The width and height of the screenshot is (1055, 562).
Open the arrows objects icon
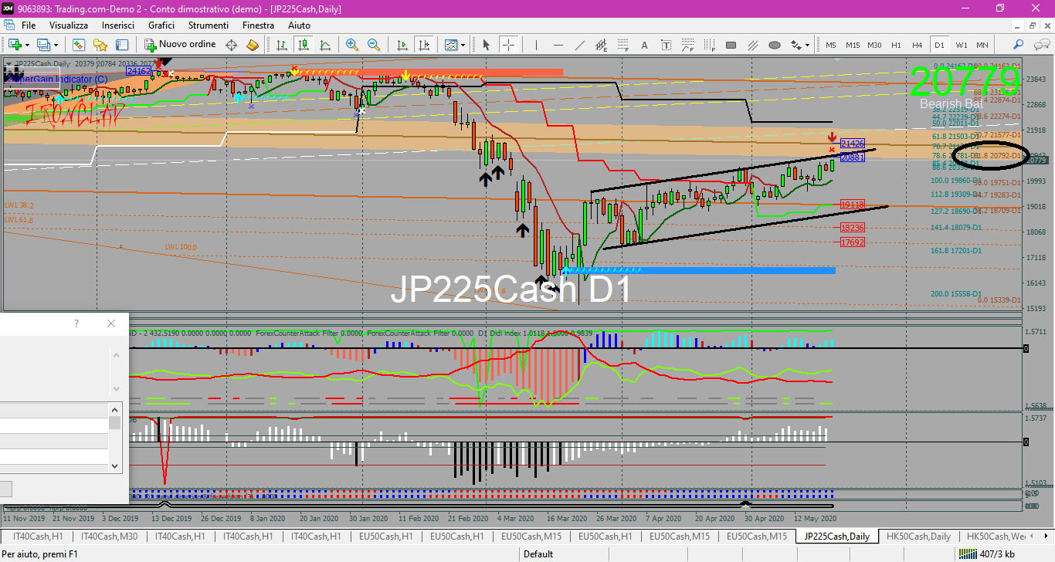coord(798,45)
